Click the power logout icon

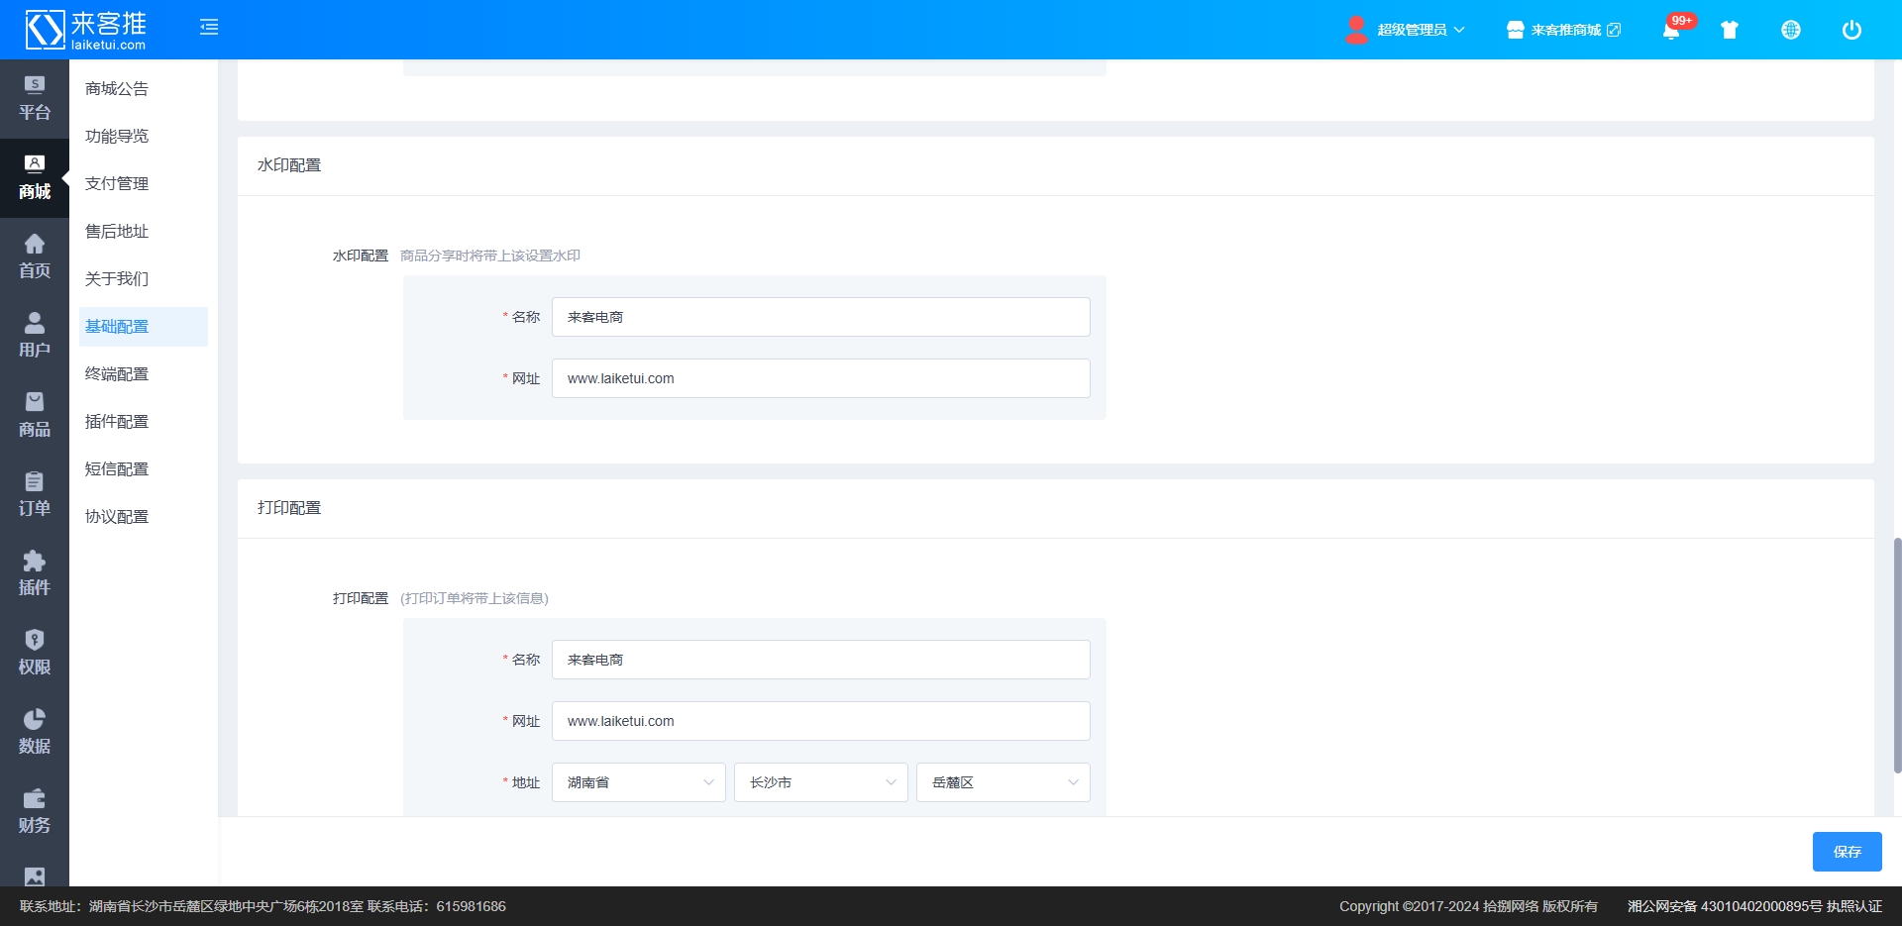pos(1851,30)
